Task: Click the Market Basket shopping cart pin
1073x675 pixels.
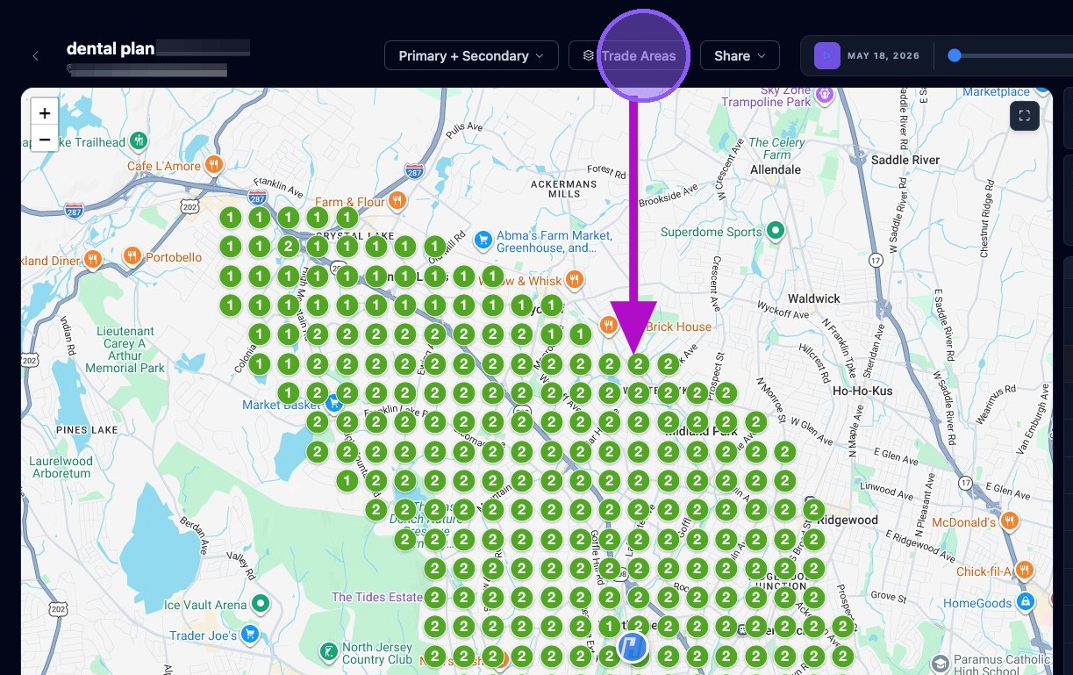Action: click(x=333, y=403)
